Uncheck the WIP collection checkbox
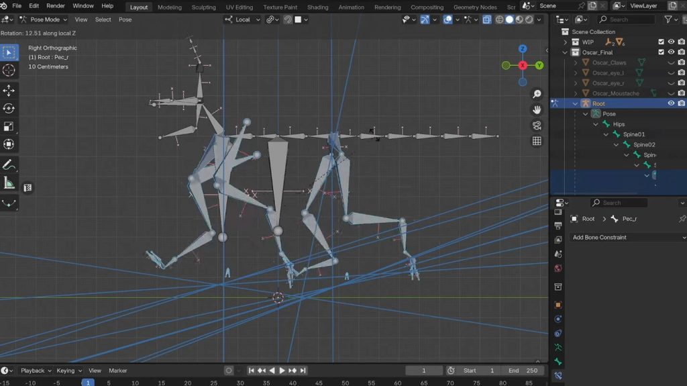The height and width of the screenshot is (386, 687). [x=661, y=42]
